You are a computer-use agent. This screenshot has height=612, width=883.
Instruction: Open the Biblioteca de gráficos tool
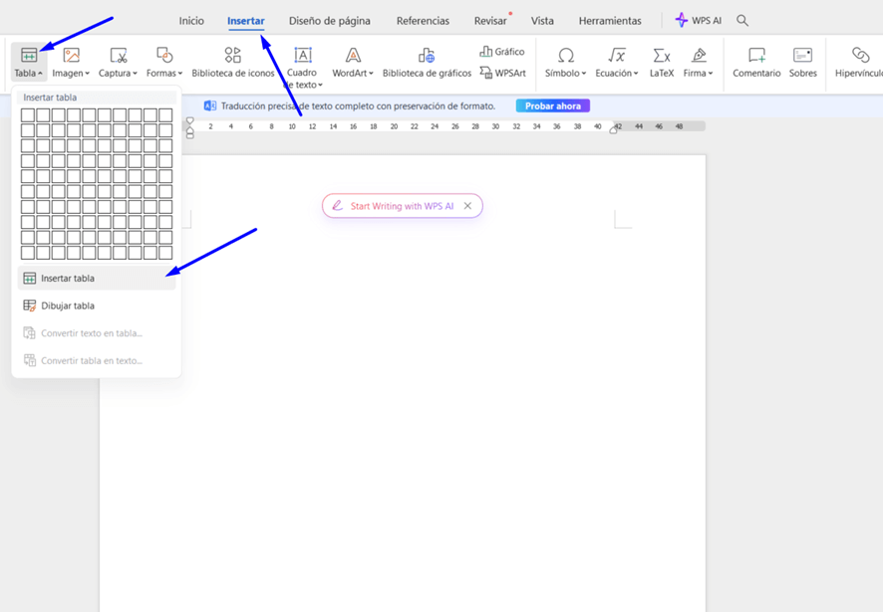pos(427,56)
